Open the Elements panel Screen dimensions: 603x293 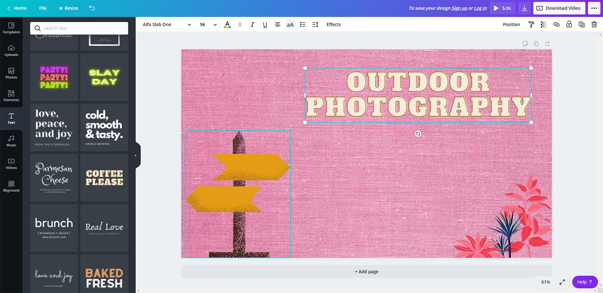[11, 96]
